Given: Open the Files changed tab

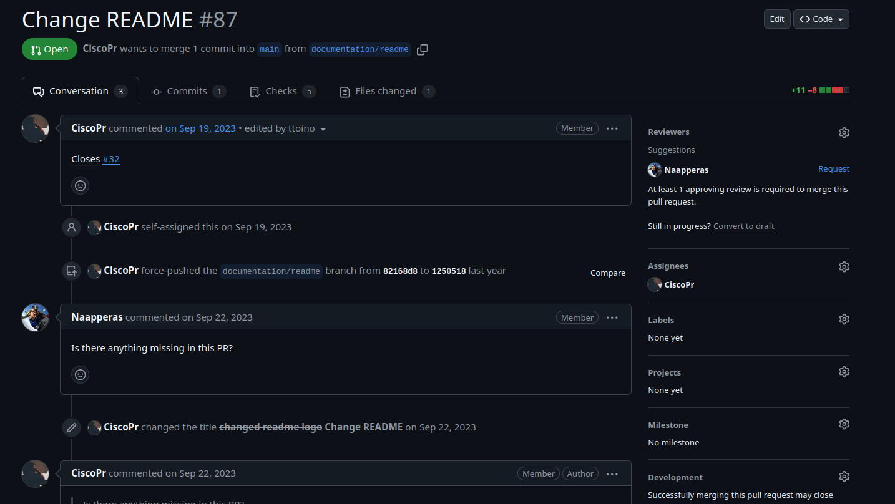Looking at the screenshot, I should click(x=387, y=91).
